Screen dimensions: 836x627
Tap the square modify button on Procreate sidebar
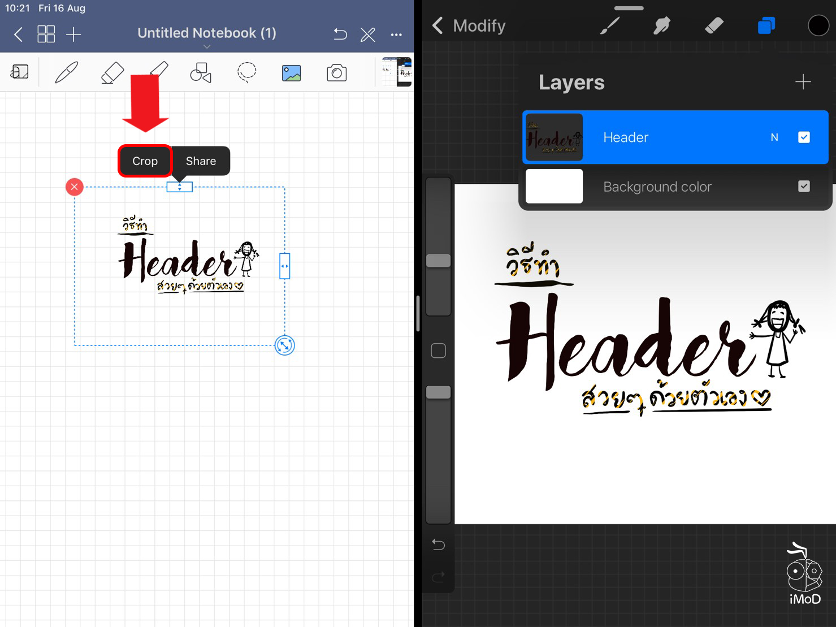438,350
